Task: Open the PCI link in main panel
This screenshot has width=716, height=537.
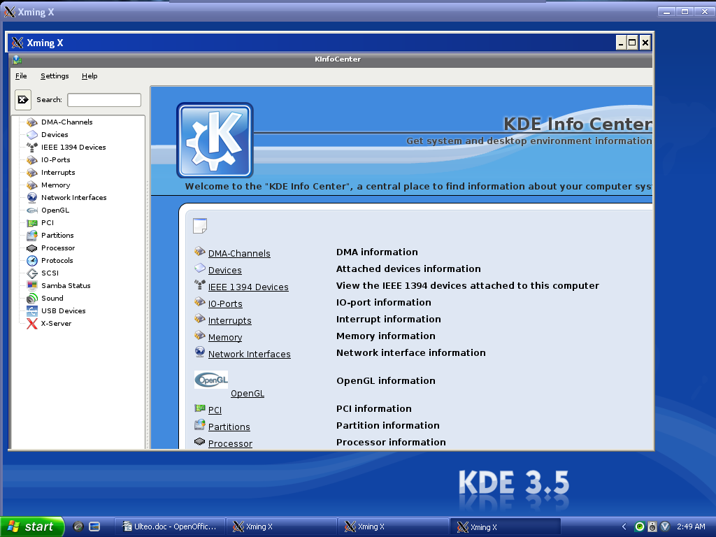Action: (215, 410)
